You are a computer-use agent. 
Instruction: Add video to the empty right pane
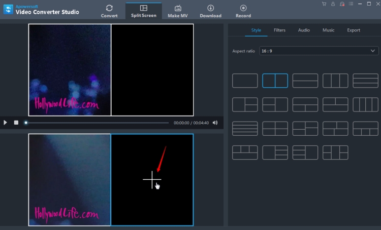pos(152,180)
